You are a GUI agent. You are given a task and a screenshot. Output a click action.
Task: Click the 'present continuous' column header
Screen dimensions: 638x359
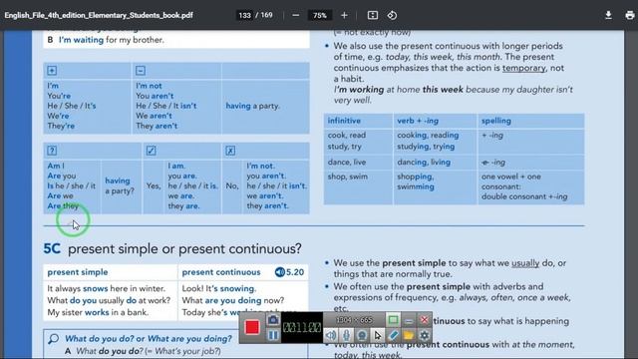point(221,272)
